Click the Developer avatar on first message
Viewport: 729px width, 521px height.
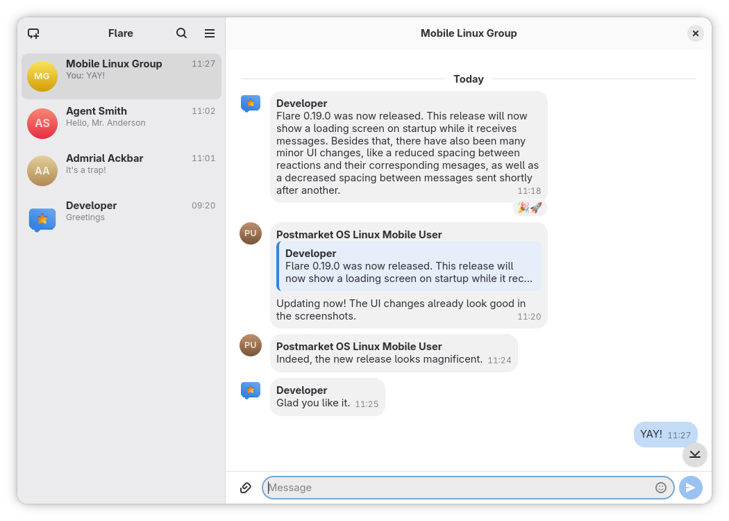click(x=251, y=104)
